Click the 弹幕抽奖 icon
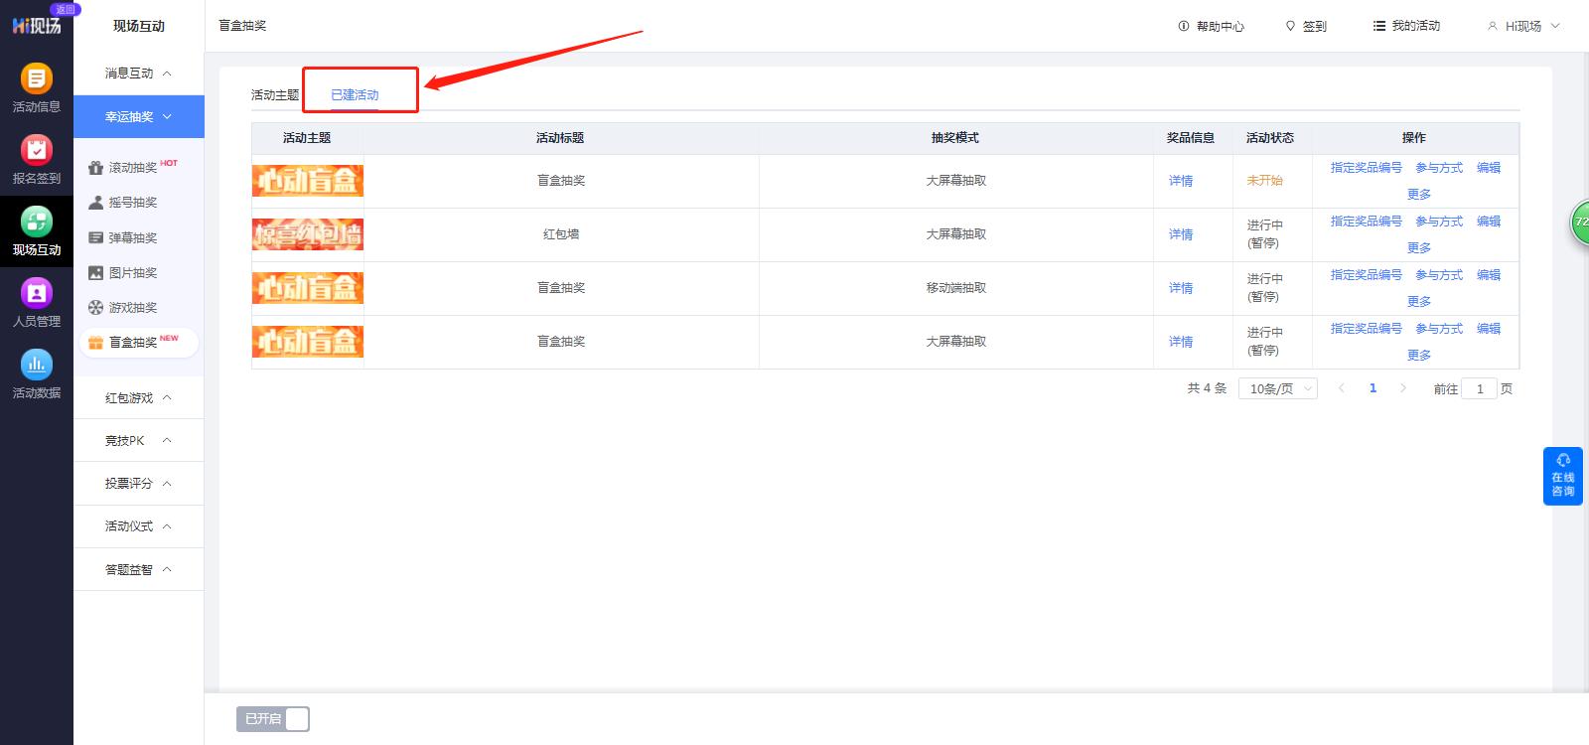1589x745 pixels. (95, 237)
